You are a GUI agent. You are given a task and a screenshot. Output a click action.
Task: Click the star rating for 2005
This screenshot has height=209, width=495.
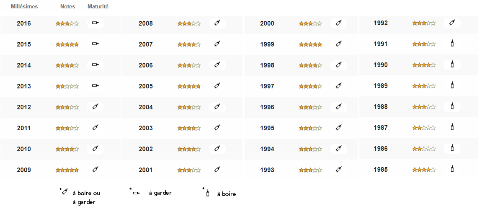[189, 86]
